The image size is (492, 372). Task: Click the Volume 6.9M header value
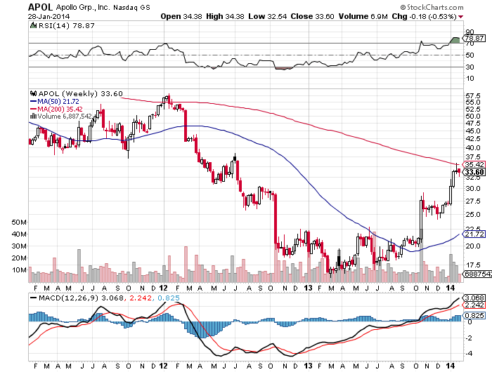(363, 16)
